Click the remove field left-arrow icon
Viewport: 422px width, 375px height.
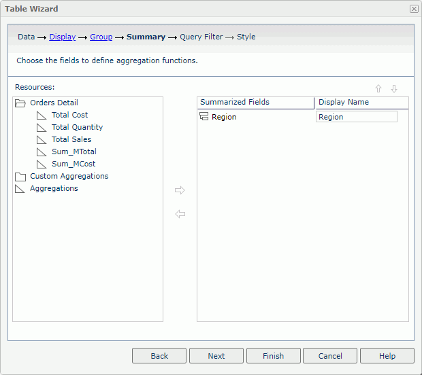click(180, 214)
